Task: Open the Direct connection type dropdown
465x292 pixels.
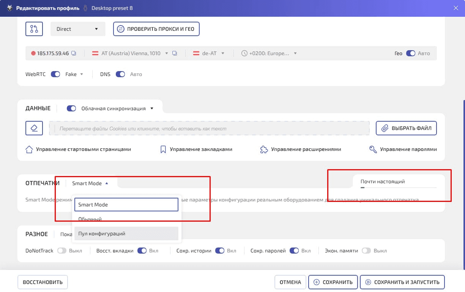Action: click(x=78, y=29)
